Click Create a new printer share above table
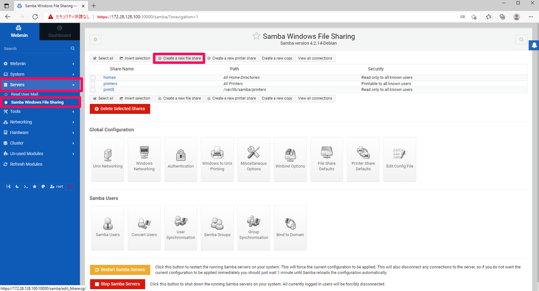 pyautogui.click(x=231, y=58)
